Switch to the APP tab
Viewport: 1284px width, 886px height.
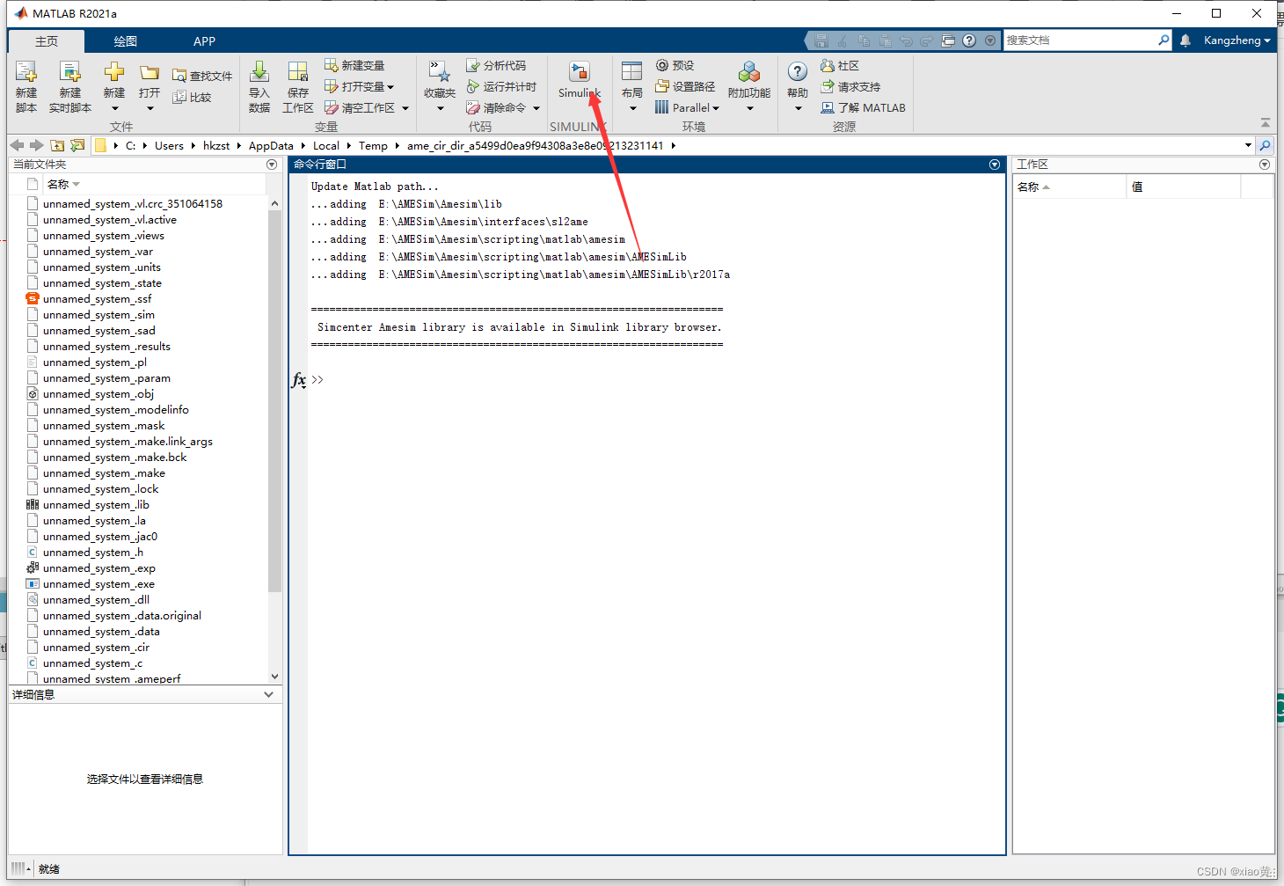(x=205, y=41)
